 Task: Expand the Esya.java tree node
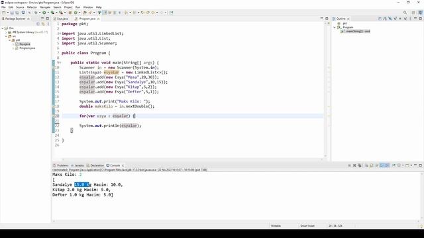(x=13, y=44)
